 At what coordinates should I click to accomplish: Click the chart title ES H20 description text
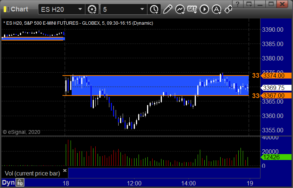pos(78,23)
